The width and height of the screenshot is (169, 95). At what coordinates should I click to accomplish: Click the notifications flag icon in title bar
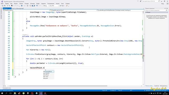click(x=138, y=1)
